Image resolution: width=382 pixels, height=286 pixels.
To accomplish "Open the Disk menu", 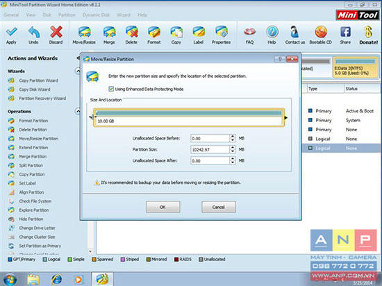I will (47, 15).
